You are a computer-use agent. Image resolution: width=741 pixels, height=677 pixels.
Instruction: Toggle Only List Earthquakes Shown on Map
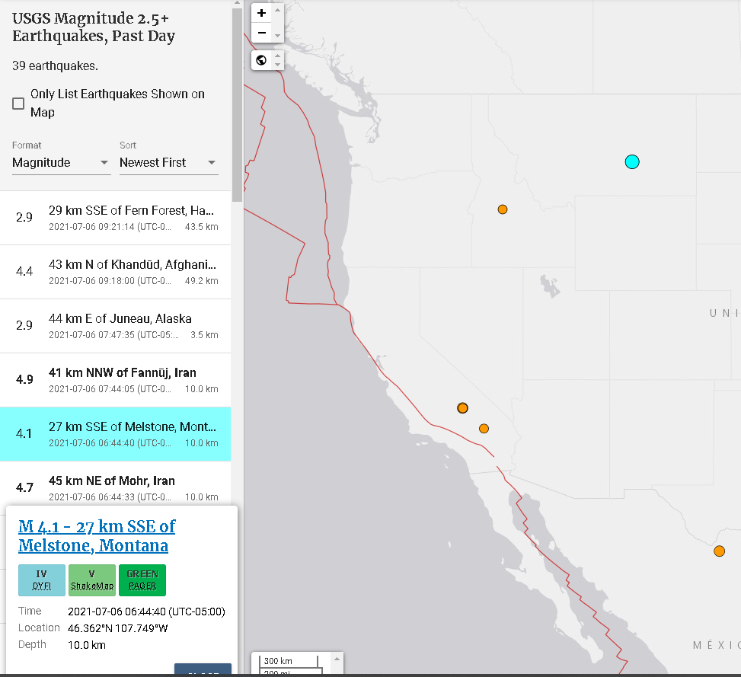(x=18, y=104)
